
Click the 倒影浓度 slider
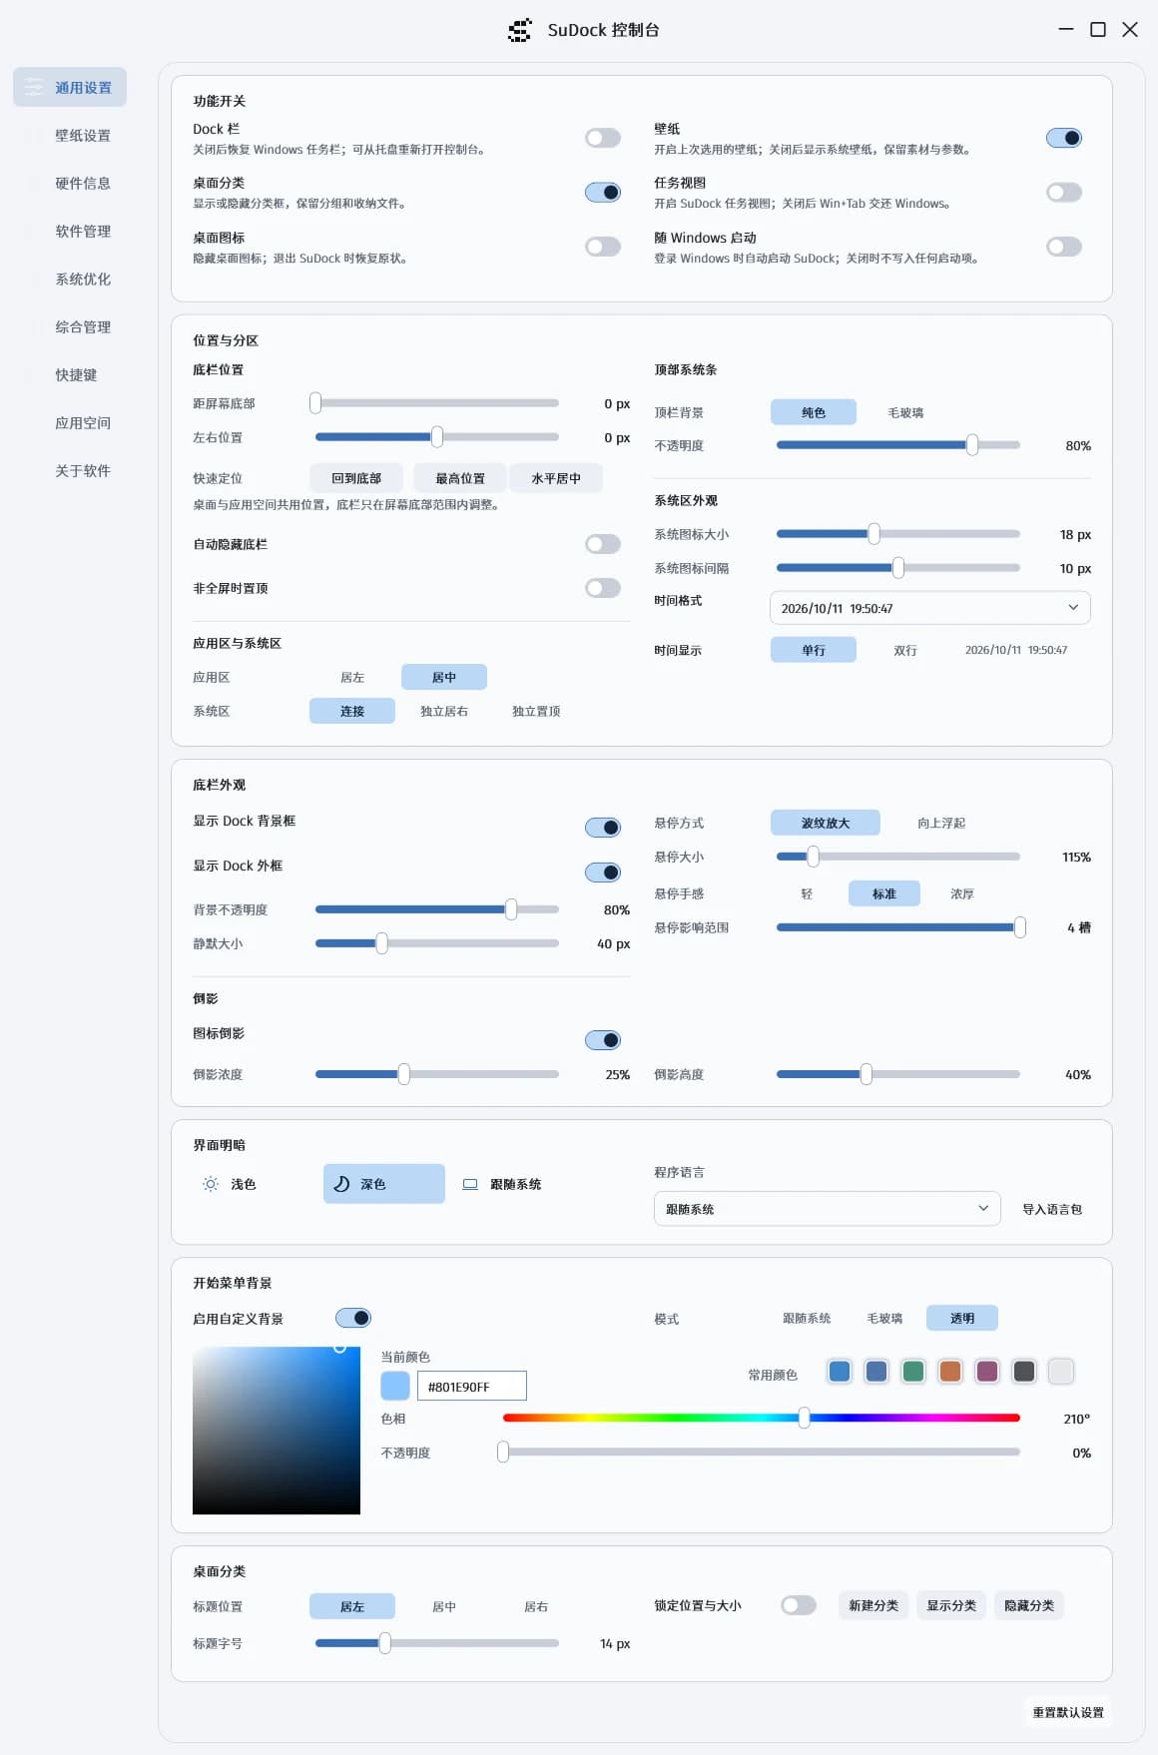pos(437,1074)
